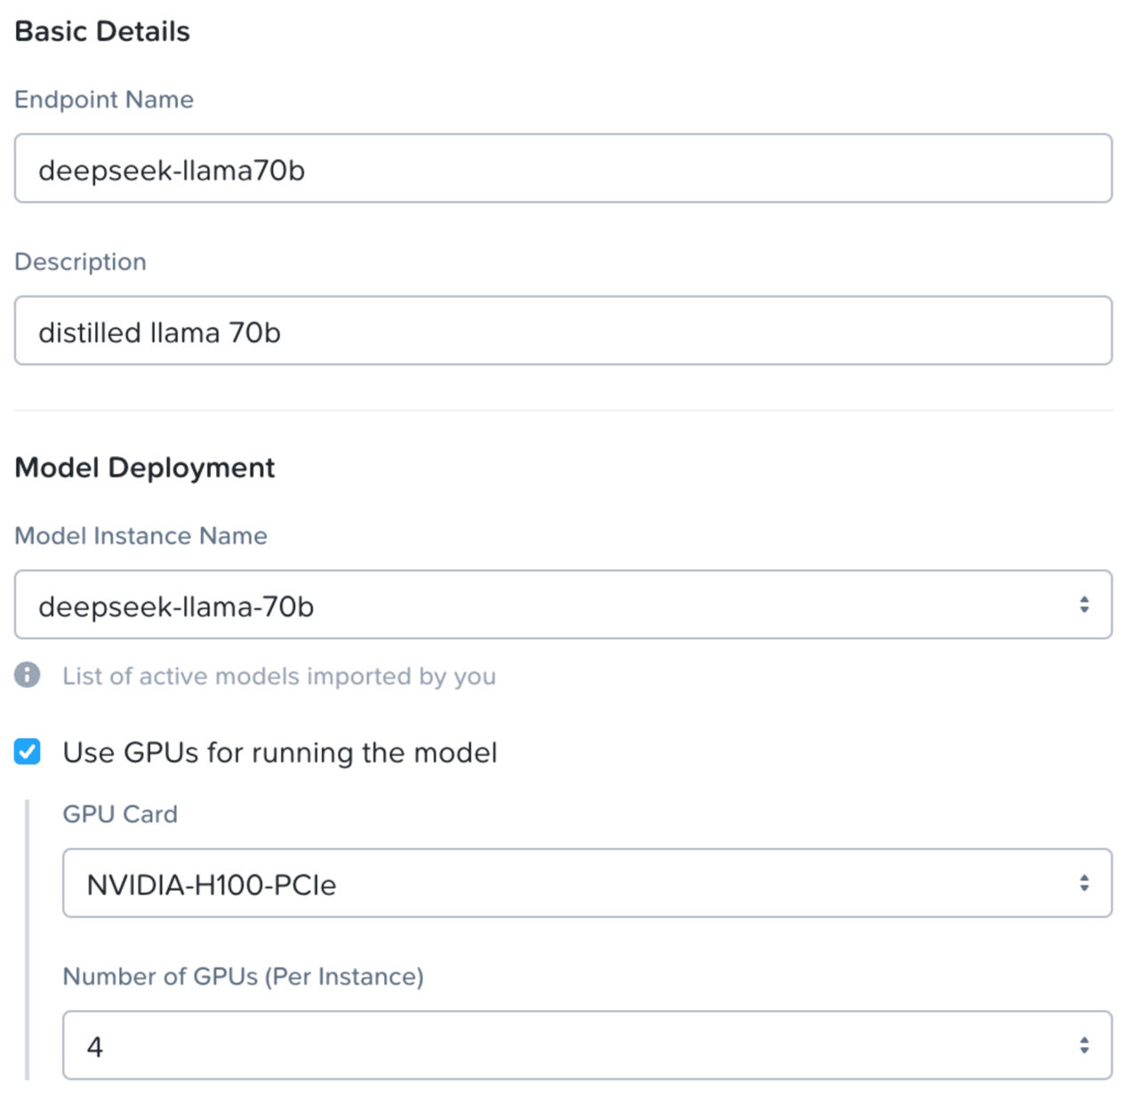Viewport: 1138px width, 1097px height.
Task: Click the Endpoint Name input field
Action: point(562,169)
